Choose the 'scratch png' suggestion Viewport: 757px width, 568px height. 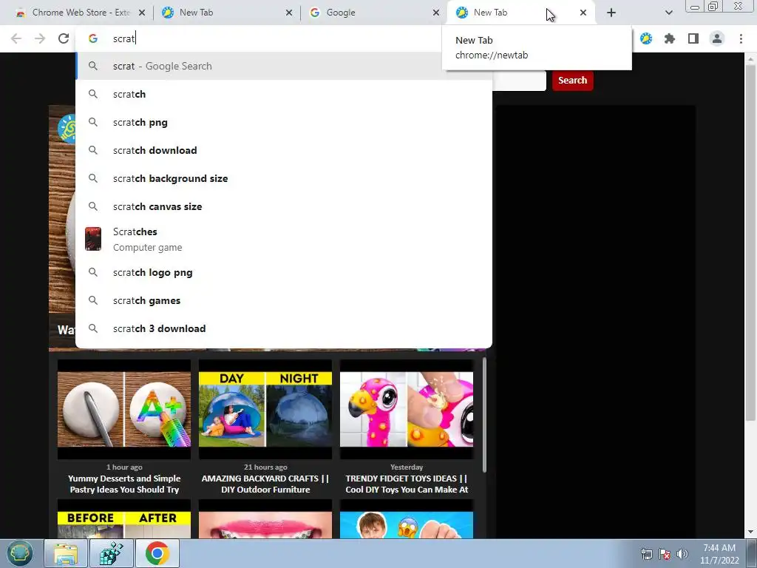(x=284, y=122)
